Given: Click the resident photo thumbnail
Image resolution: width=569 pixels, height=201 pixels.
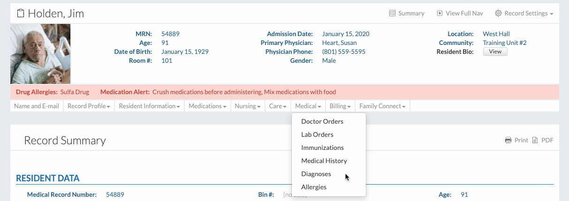Looking at the screenshot, I should coord(40,54).
